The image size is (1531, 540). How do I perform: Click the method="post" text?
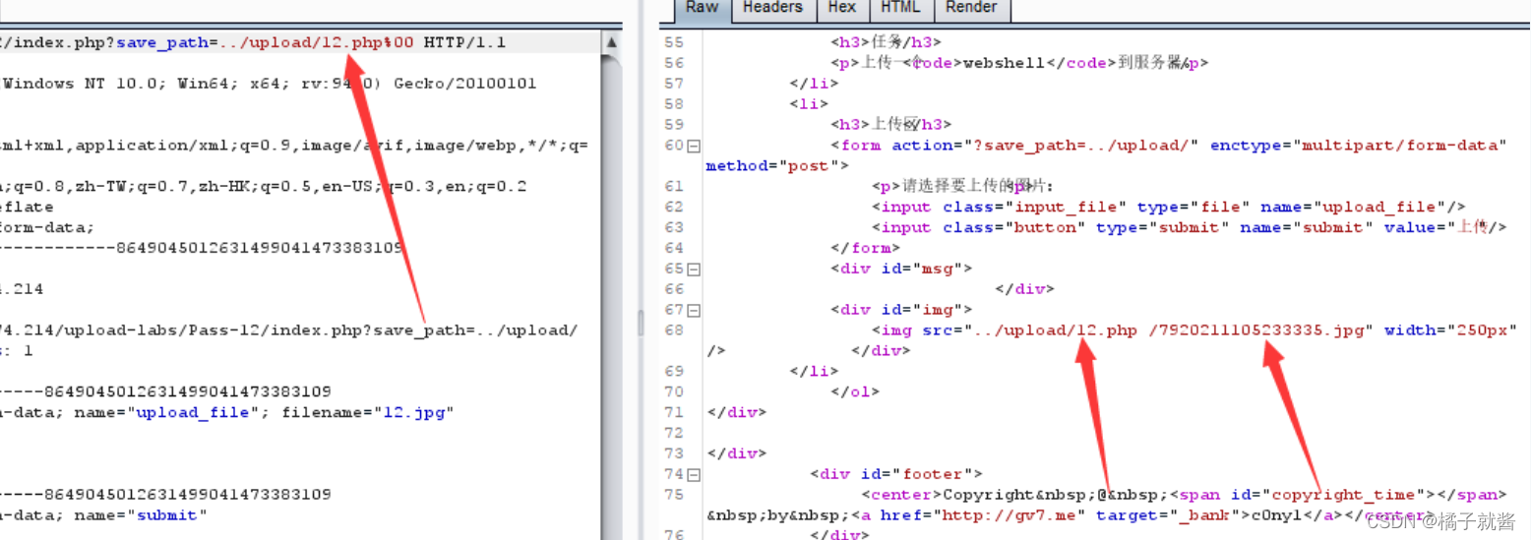pos(774,166)
